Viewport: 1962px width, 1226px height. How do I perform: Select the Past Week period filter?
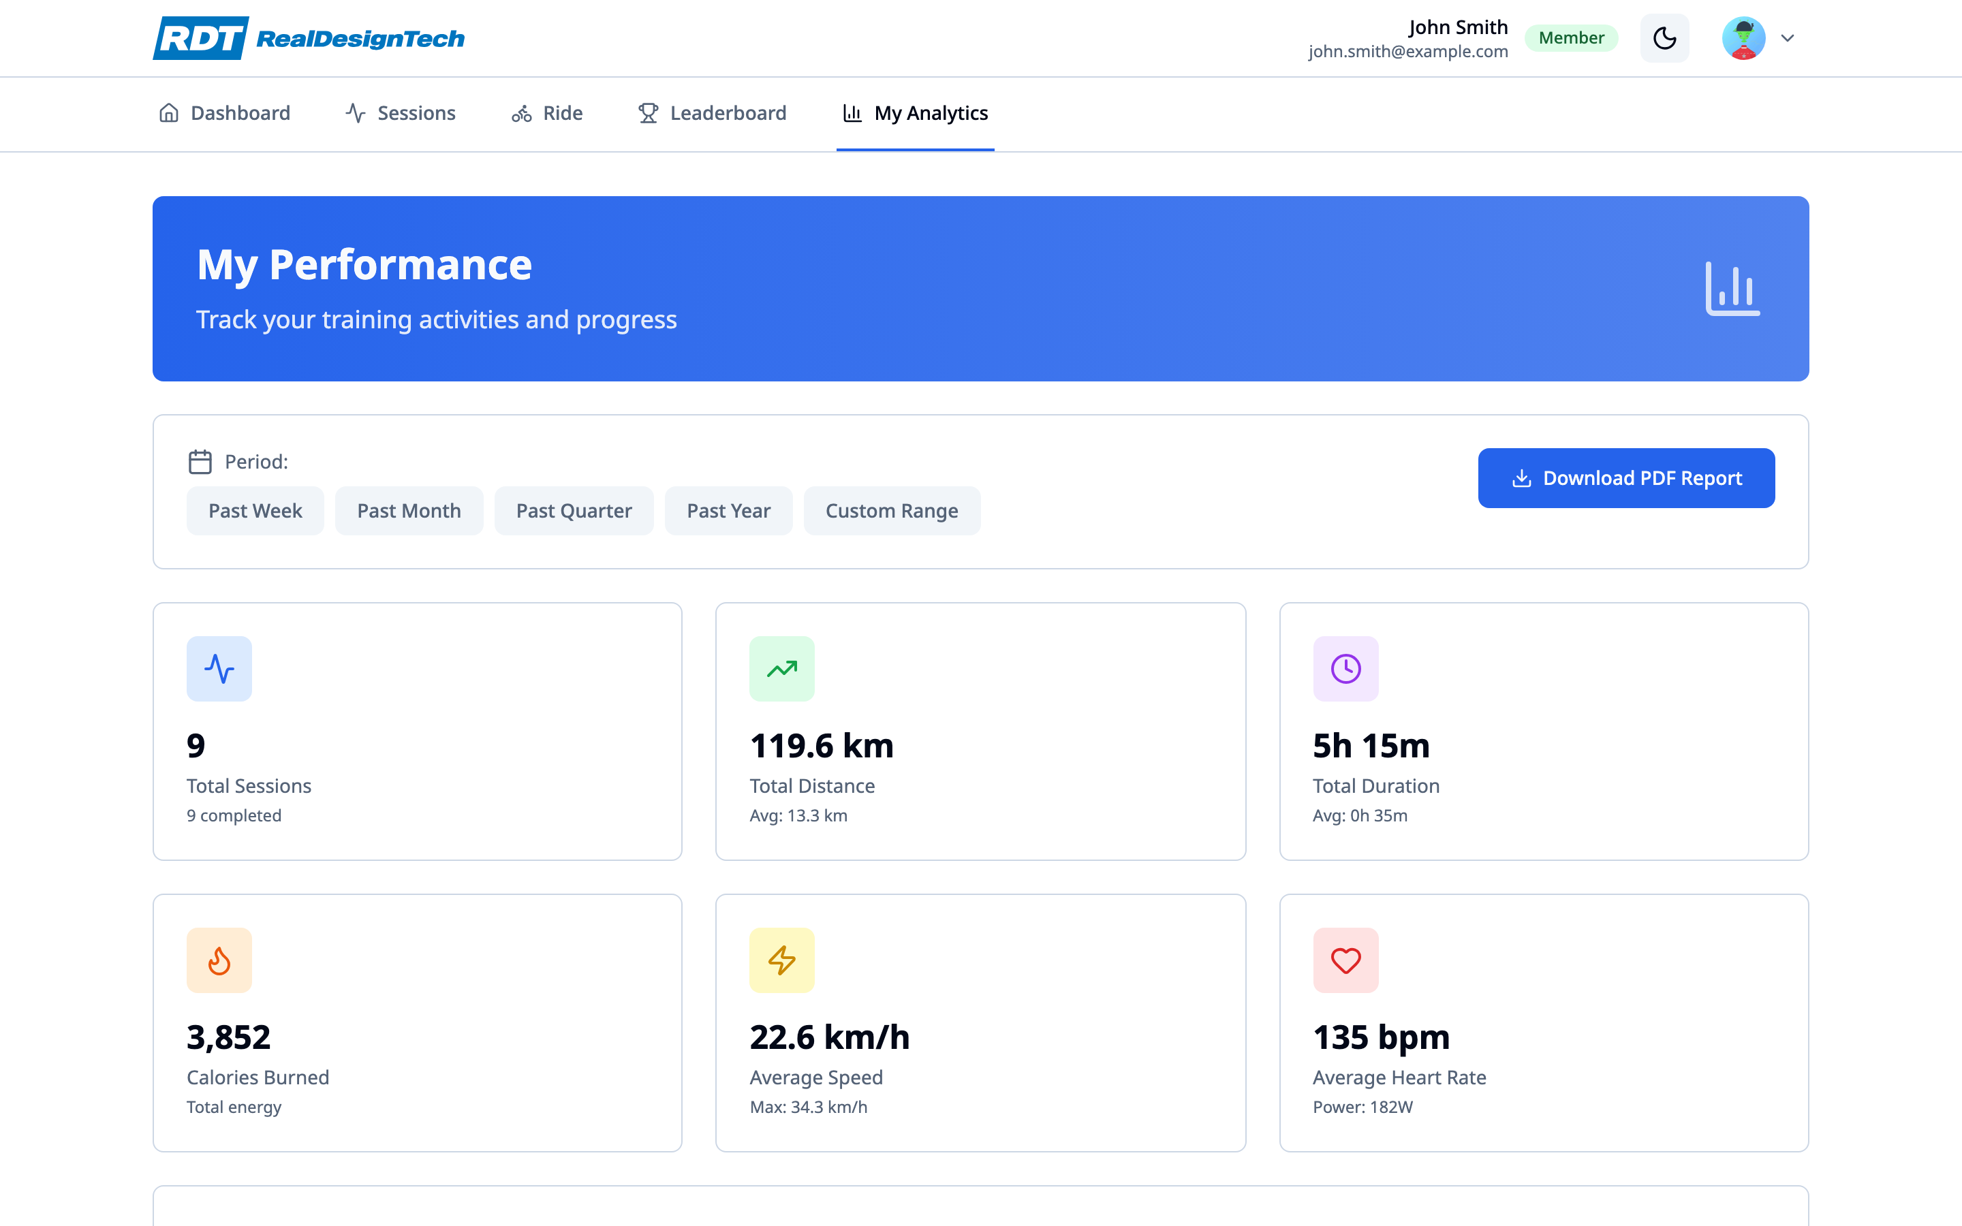click(255, 510)
